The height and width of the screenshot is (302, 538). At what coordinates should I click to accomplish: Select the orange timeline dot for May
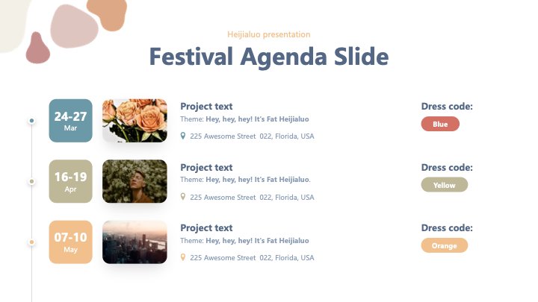tap(31, 242)
